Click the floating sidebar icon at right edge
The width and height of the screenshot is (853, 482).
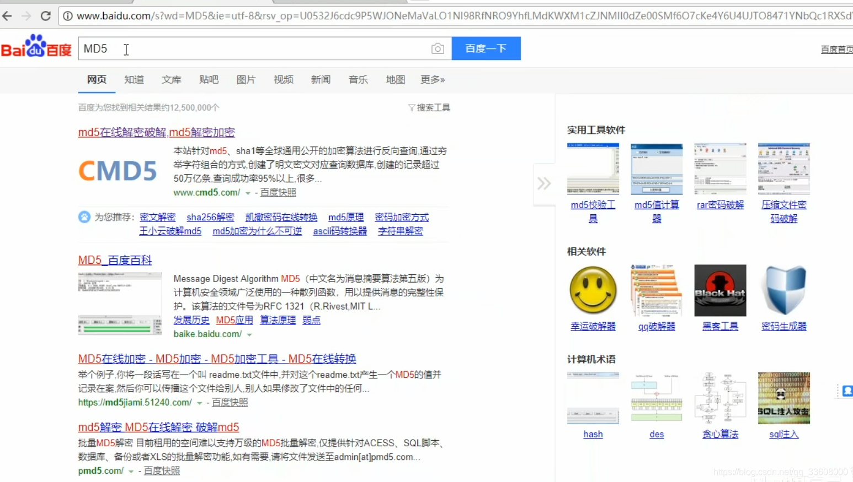coord(847,391)
